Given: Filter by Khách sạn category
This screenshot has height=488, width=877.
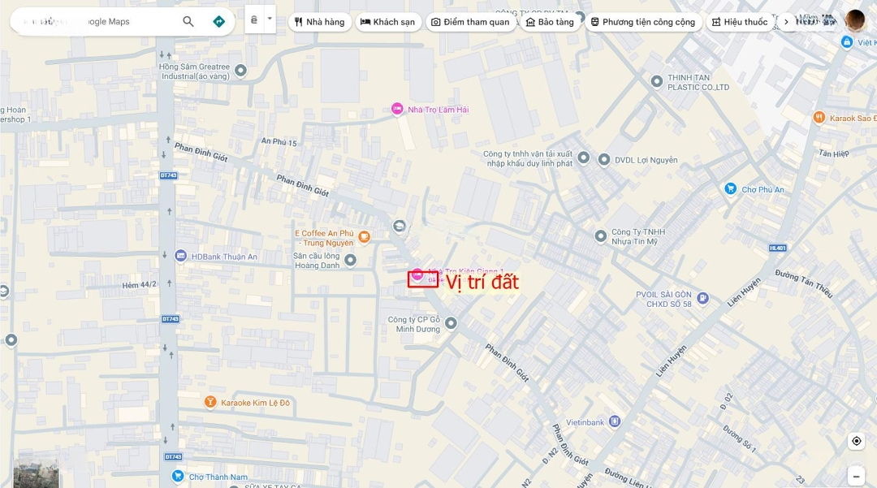Looking at the screenshot, I should [x=387, y=22].
